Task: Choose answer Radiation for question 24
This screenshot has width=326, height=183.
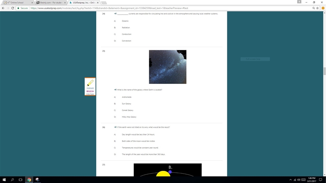Action: pos(126,28)
